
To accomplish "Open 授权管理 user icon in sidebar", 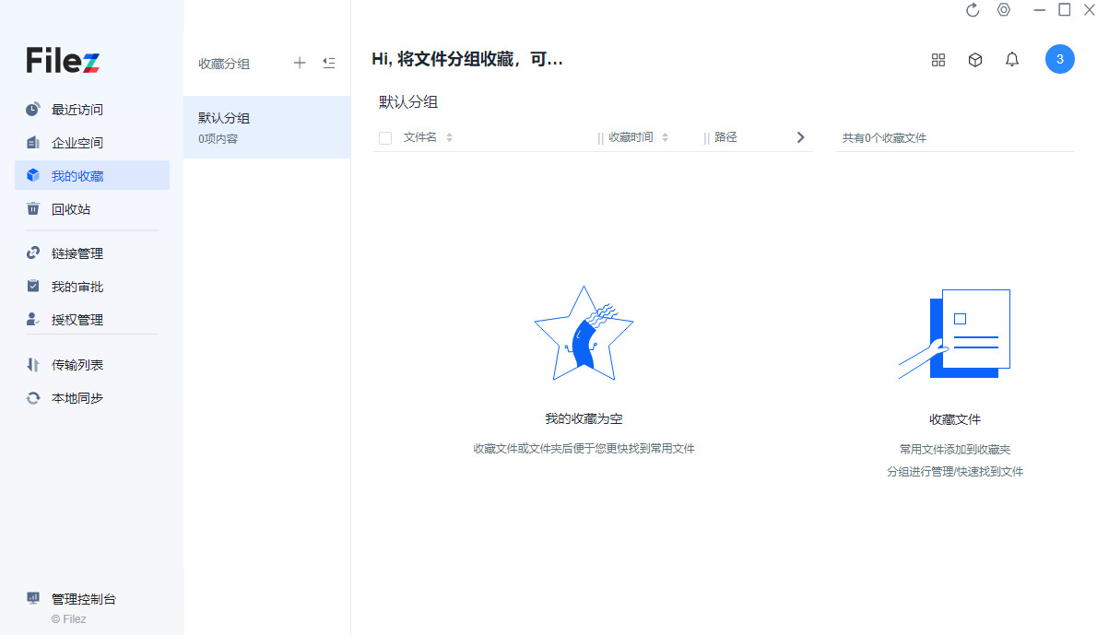I will [x=33, y=320].
